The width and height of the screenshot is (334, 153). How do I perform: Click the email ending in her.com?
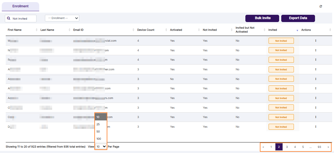[94, 69]
